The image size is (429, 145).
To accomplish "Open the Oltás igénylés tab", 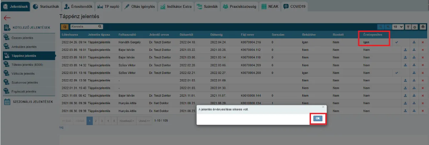I will 140,6.
